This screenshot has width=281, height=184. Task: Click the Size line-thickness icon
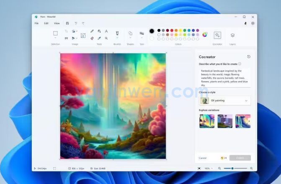[142, 33]
